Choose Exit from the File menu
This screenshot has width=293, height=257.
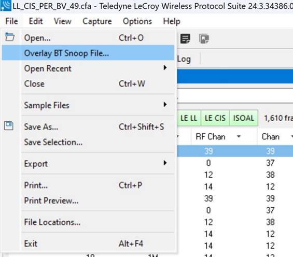coord(88,244)
